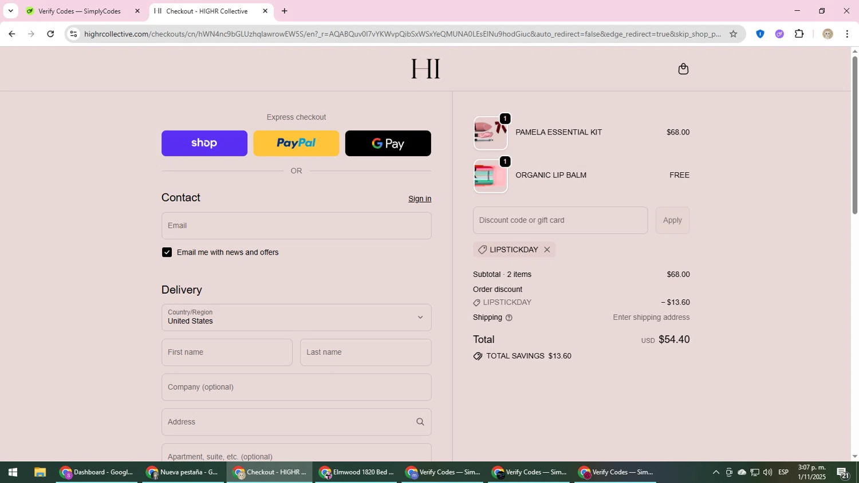
Task: Focus the Company (optional) field
Action: 296,387
